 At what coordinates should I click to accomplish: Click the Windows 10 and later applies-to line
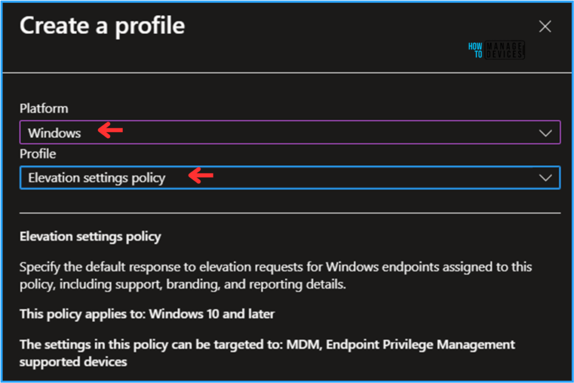pyautogui.click(x=147, y=314)
